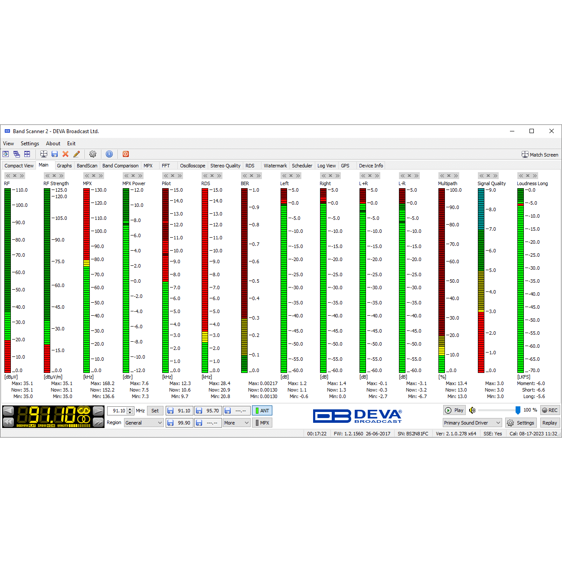Open settings via the gear toolbar icon

pyautogui.click(x=93, y=154)
